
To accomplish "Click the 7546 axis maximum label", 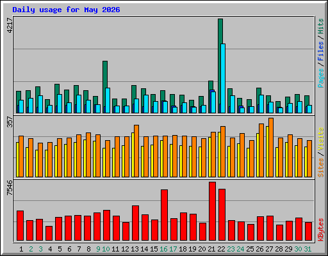I will tap(10, 188).
